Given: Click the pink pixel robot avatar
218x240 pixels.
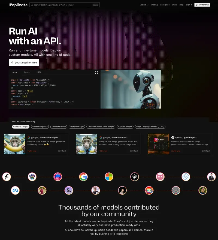Looking at the screenshot, I should [x=160, y=177].
